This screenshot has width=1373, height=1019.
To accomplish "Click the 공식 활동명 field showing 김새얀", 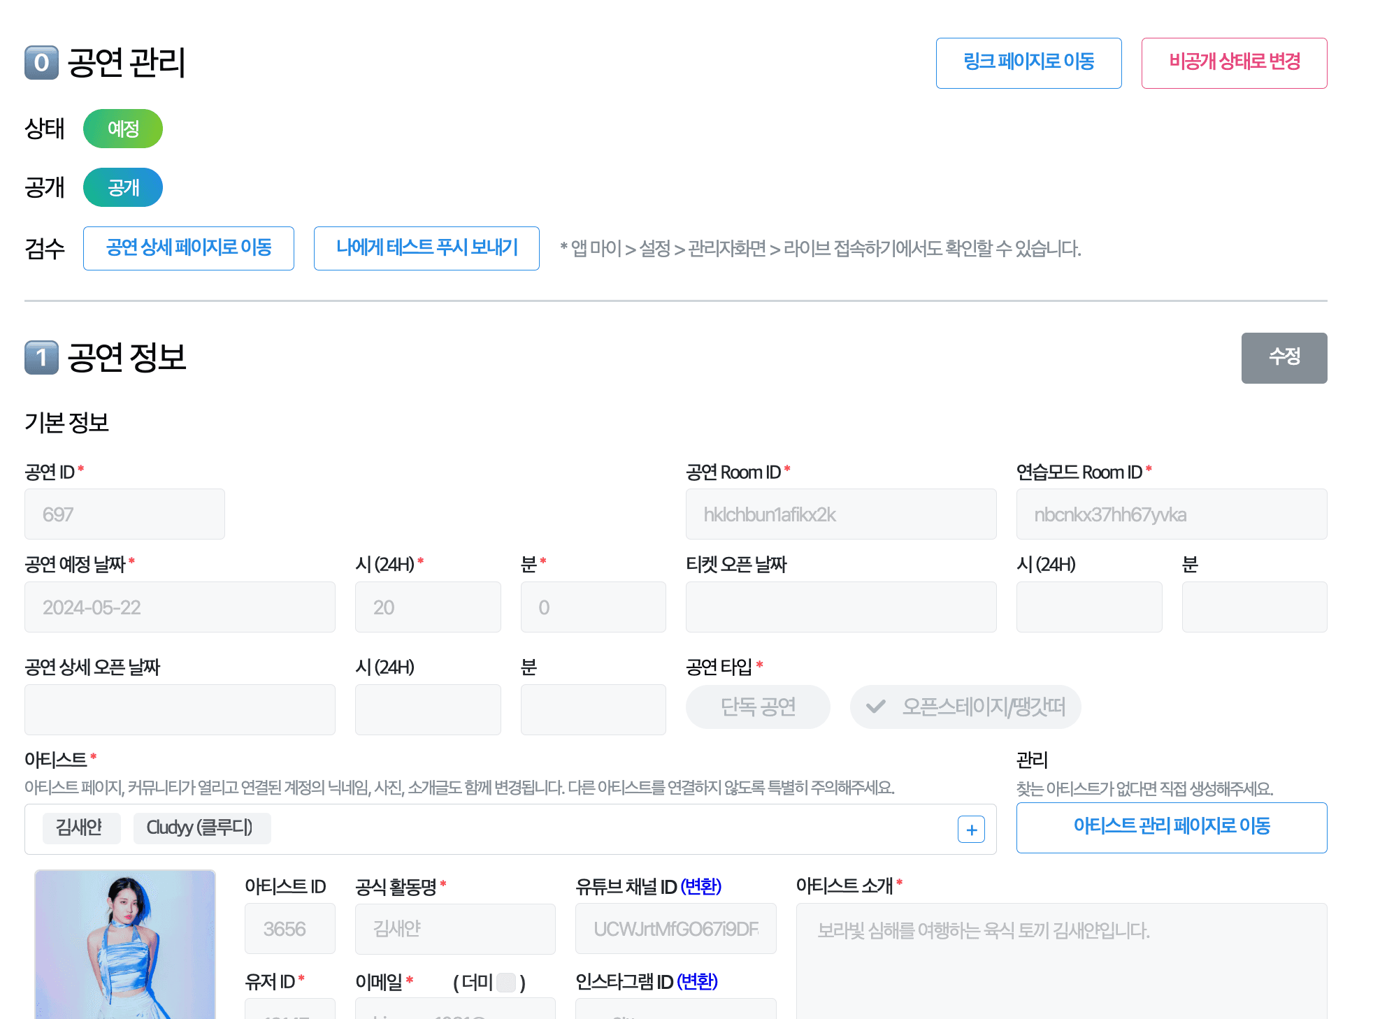I will (x=455, y=928).
